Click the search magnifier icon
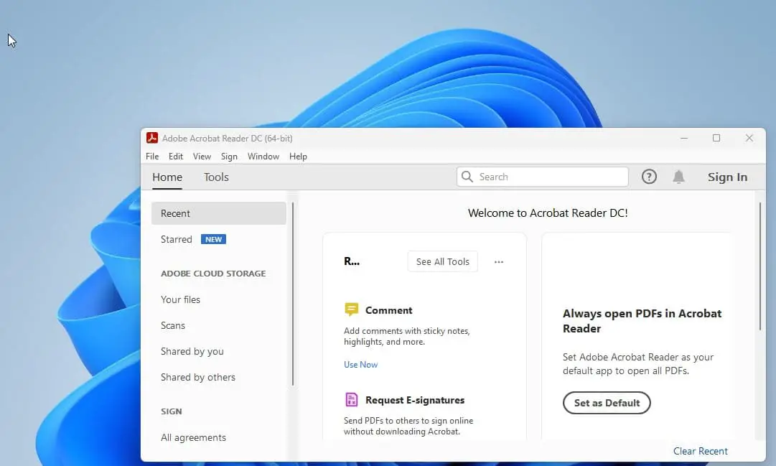776x466 pixels. click(467, 177)
